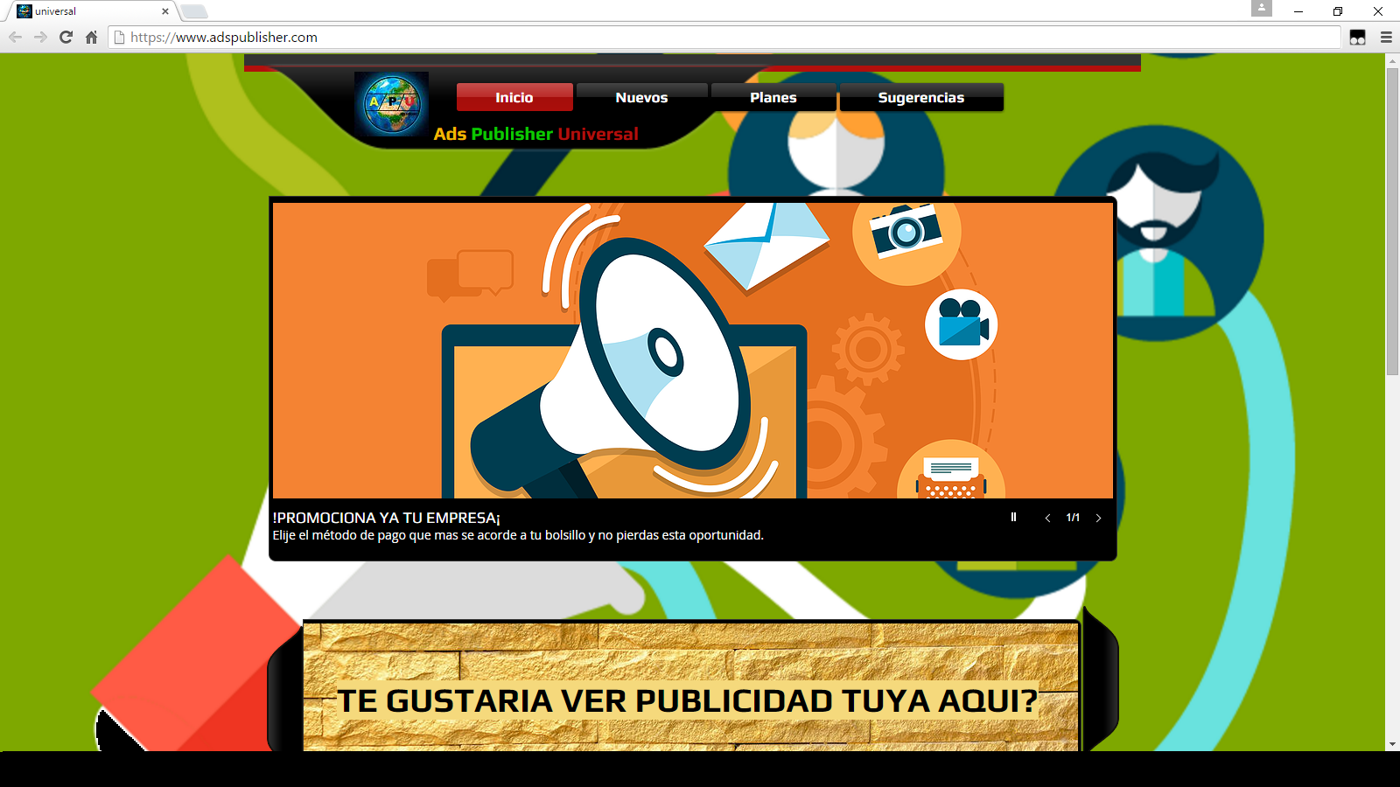Click the user profile icon in title bar
1400x787 pixels.
click(x=1262, y=8)
